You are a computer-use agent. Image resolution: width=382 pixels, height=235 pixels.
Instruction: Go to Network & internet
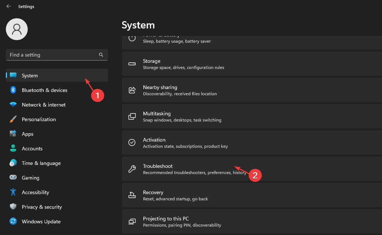[57, 105]
